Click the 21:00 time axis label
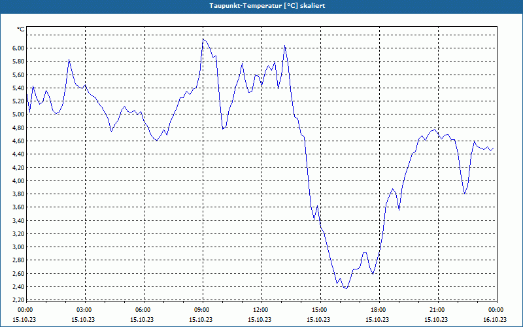523x327 pixels. tap(438, 310)
